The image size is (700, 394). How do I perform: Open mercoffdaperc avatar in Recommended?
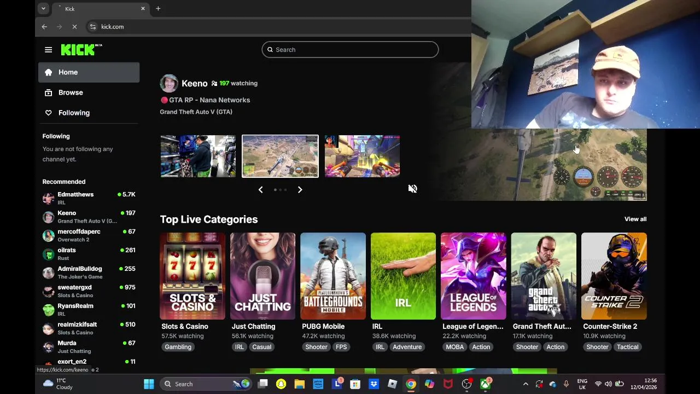click(x=49, y=235)
